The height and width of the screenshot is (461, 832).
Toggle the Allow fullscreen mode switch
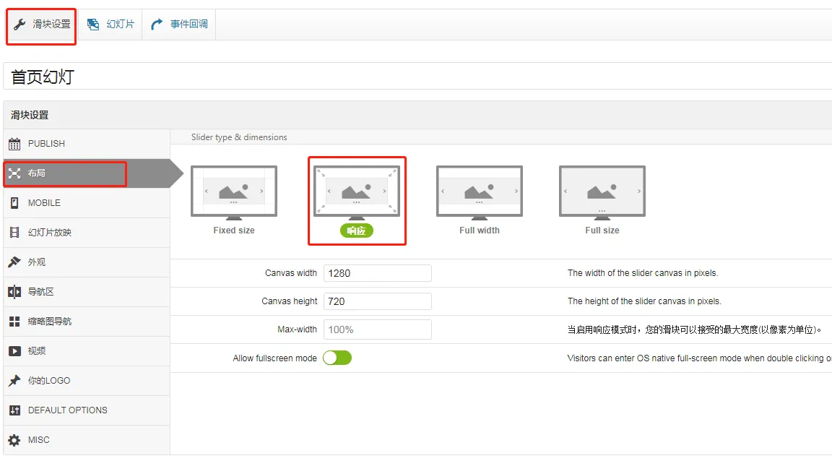[337, 358]
